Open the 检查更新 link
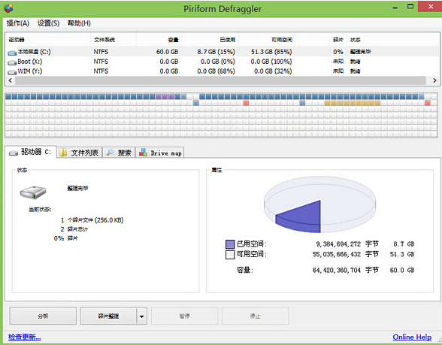The width and height of the screenshot is (442, 345). [x=25, y=337]
